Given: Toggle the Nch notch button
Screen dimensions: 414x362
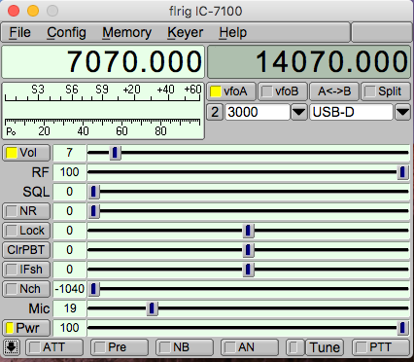Looking at the screenshot, I should point(26,289).
